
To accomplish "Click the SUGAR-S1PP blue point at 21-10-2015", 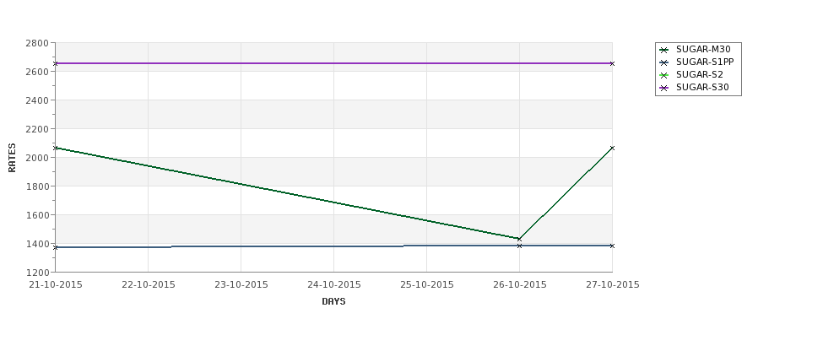I will coord(56,247).
